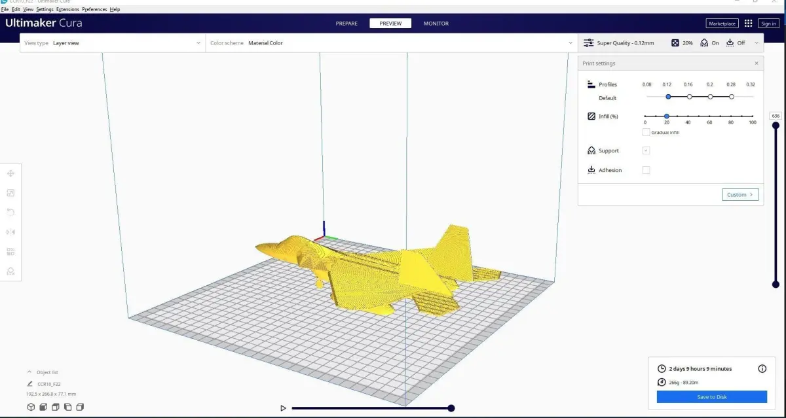Click the Support icon in Print settings
This screenshot has height=418, width=786.
tap(591, 150)
